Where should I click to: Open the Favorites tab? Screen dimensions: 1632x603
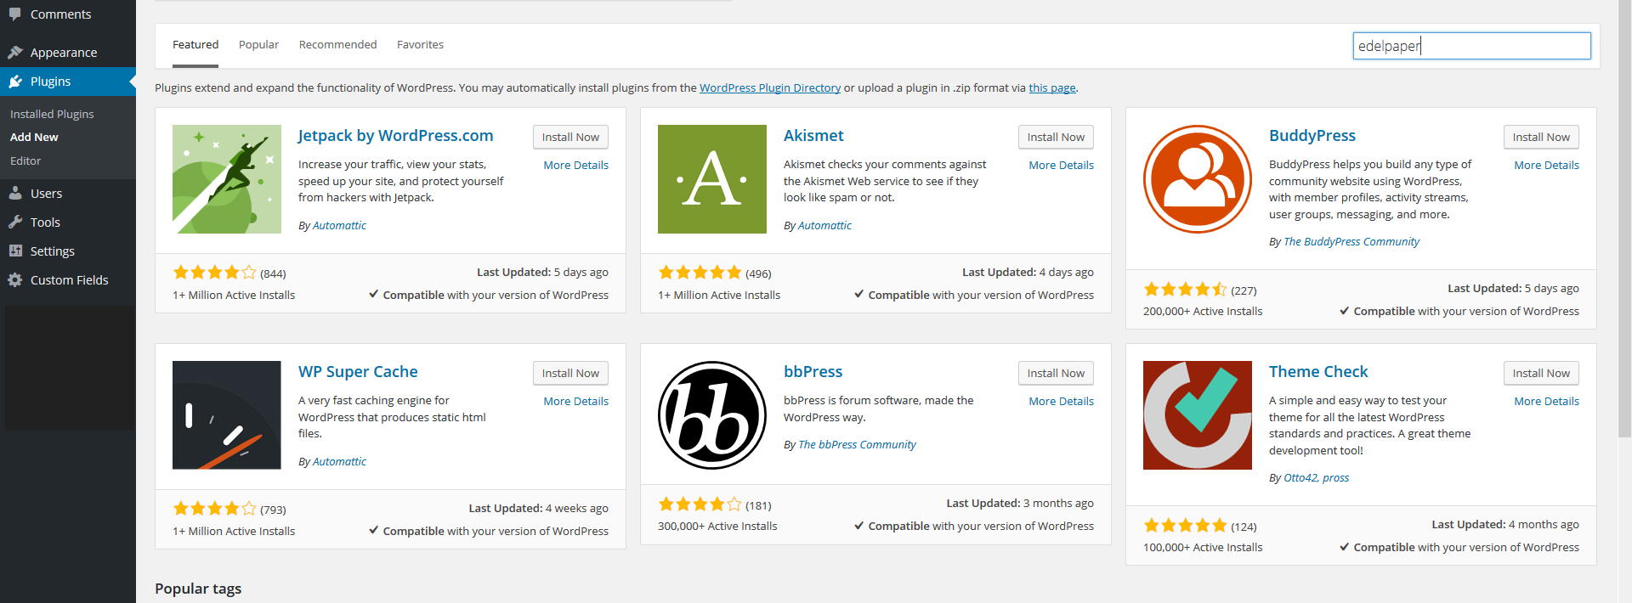[x=420, y=45]
